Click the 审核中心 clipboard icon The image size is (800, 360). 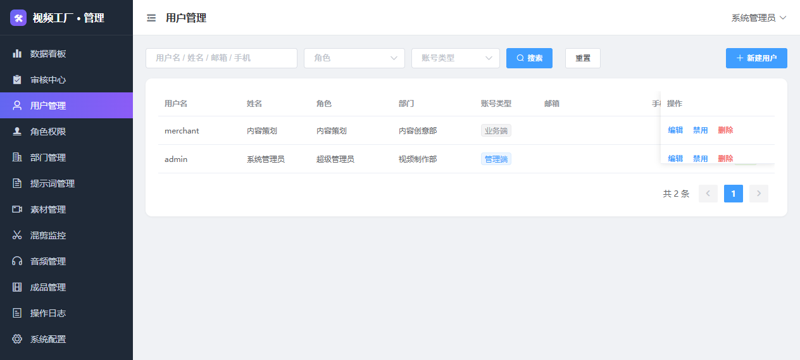[x=17, y=80]
